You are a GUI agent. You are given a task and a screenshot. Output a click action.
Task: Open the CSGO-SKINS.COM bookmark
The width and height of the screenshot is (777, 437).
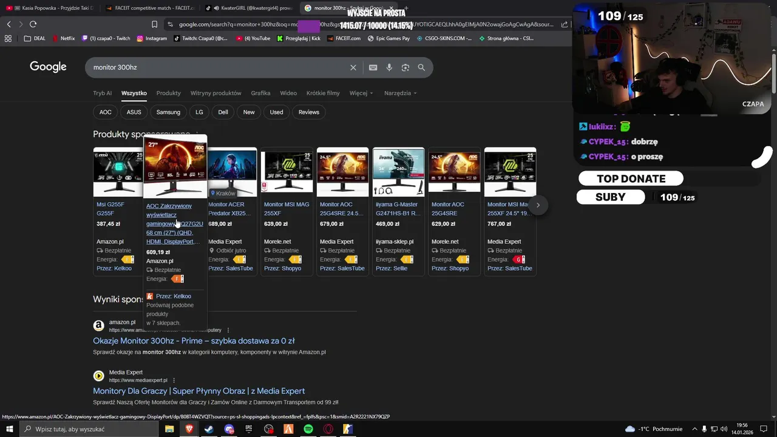pyautogui.click(x=444, y=38)
